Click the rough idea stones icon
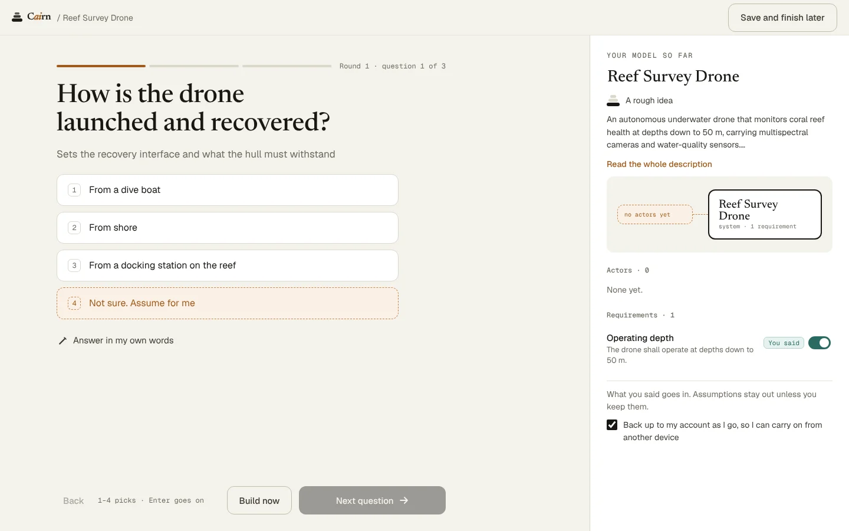This screenshot has width=849, height=531. (x=613, y=100)
